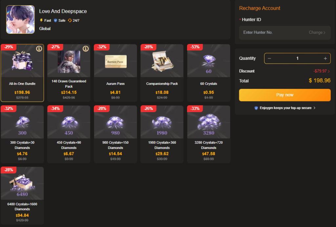The width and height of the screenshot is (336, 227).
Task: Select 300 Crystals+30 Diamonds pack
Action: click(x=22, y=134)
